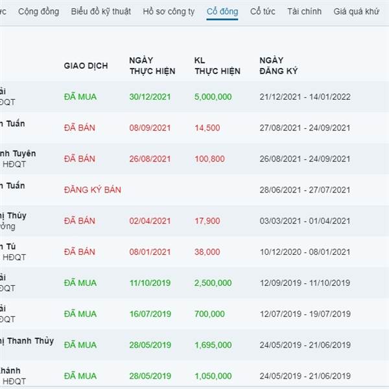This screenshot has height=389, width=389.
Task: Select ĐÃ MUA in the 1,050,000 row
Action: 80,376
